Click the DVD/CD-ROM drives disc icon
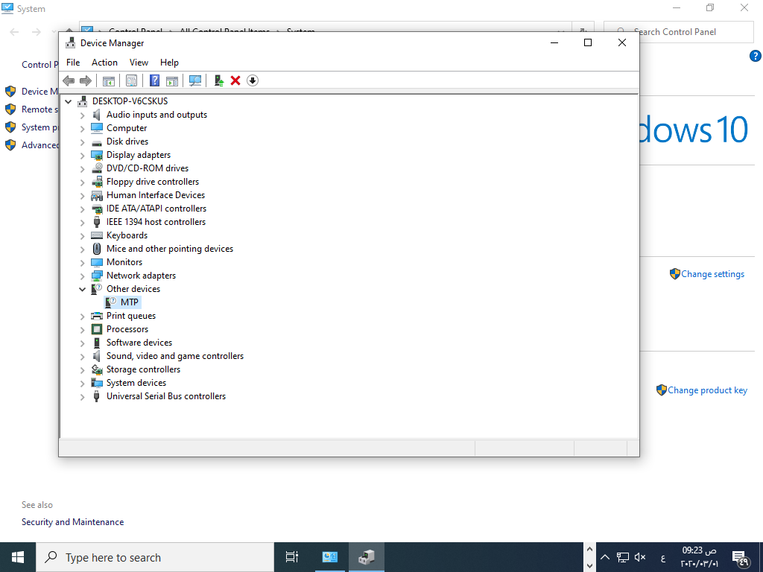 (x=97, y=168)
